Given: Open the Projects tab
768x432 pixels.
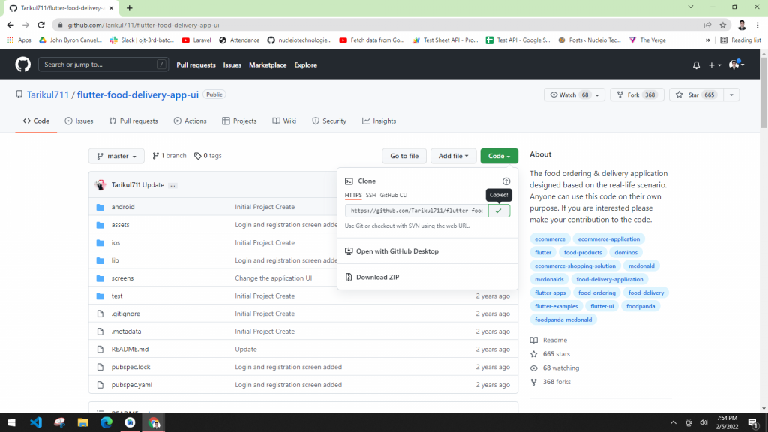Looking at the screenshot, I should pyautogui.click(x=239, y=121).
